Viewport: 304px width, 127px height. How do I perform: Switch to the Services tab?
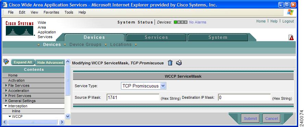[x=156, y=37]
